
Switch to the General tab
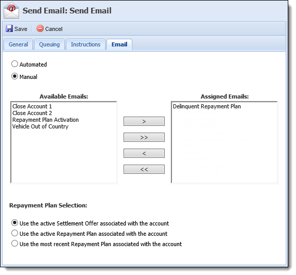(x=19, y=44)
